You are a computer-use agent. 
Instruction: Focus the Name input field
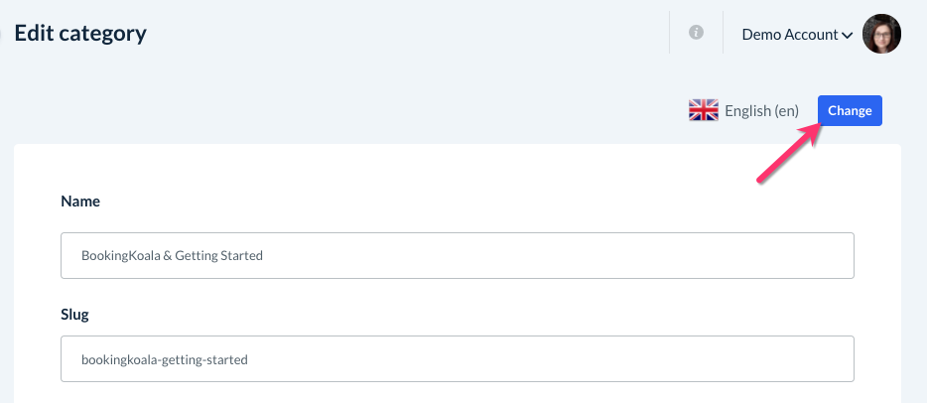[457, 256]
